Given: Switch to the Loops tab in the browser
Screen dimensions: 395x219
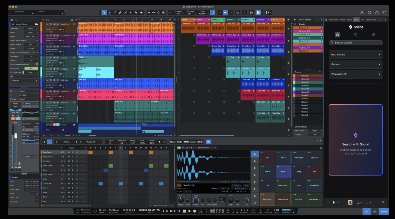Looking at the screenshot, I should coord(349,19).
